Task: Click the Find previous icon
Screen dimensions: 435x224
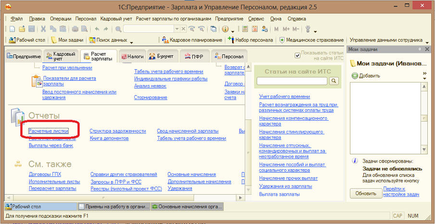Action: [202, 29]
